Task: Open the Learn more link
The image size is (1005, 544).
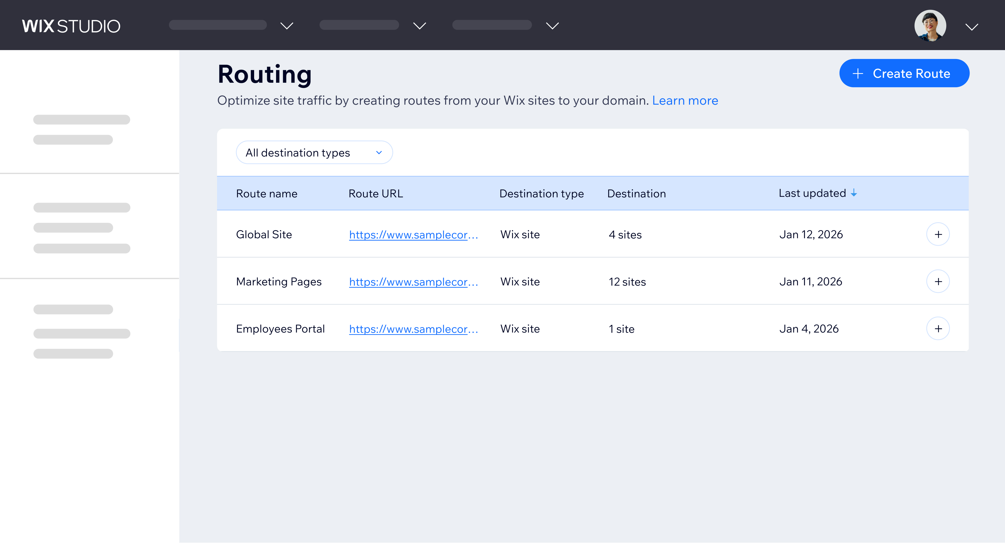Action: pyautogui.click(x=685, y=100)
